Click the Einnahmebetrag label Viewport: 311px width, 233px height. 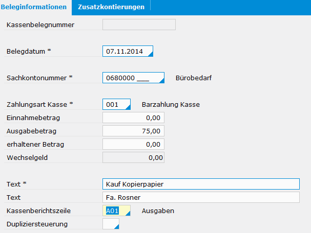tap(33, 118)
